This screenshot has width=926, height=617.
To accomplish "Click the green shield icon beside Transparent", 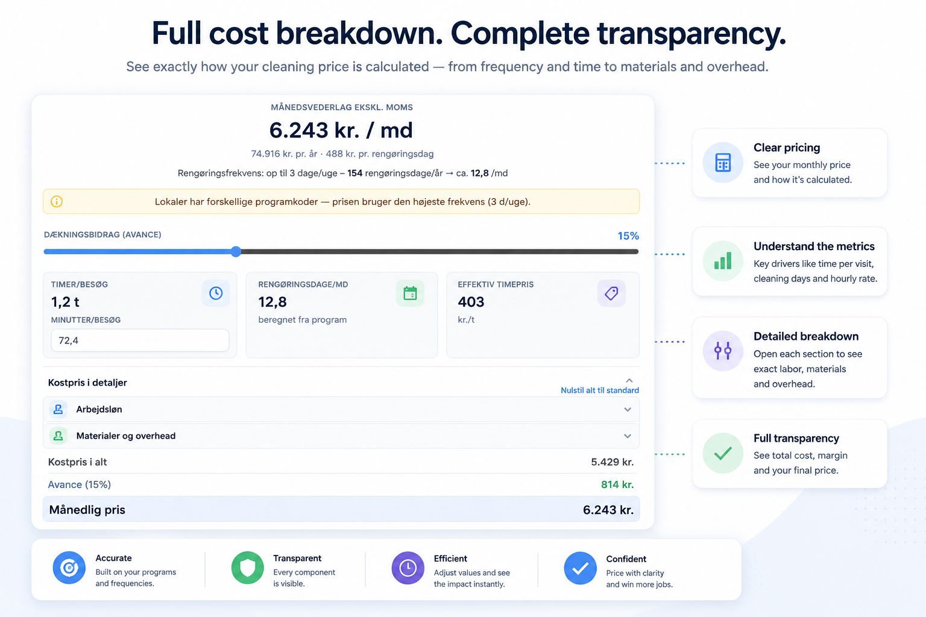I will click(x=248, y=568).
